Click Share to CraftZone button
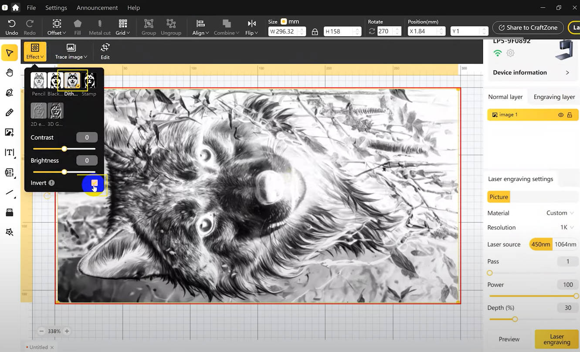The image size is (580, 352). coord(528,27)
